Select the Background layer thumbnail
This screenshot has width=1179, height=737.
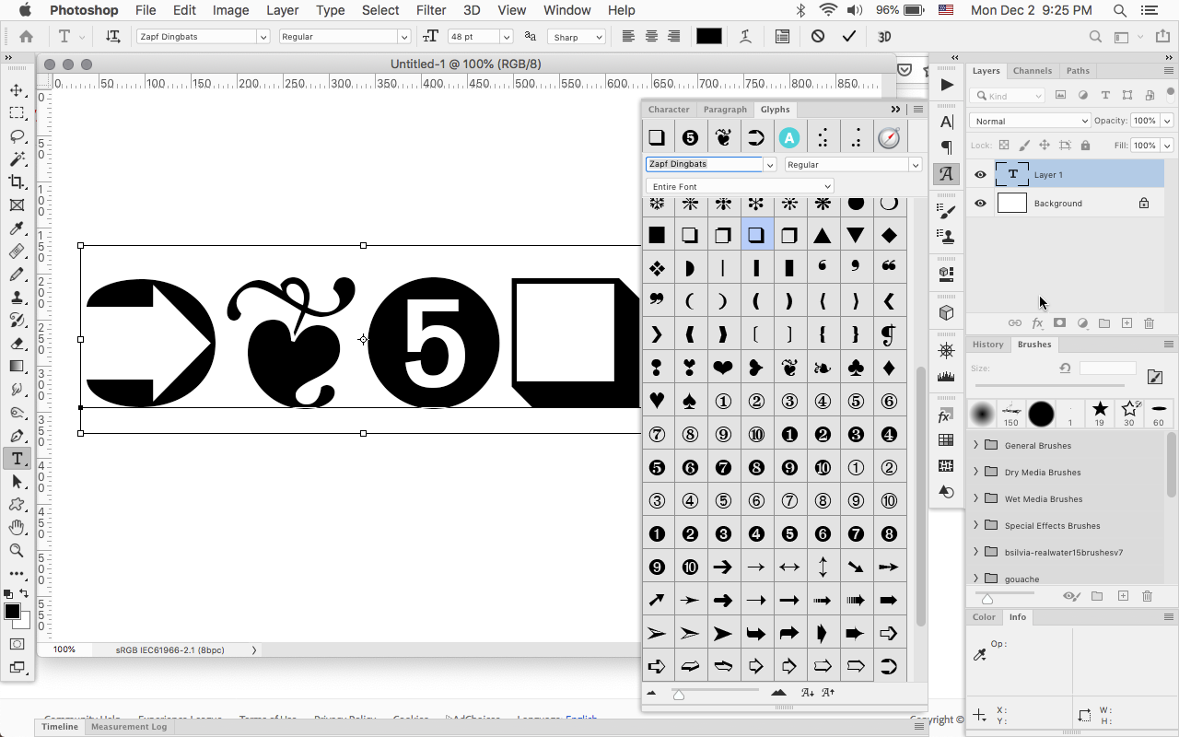click(1011, 204)
